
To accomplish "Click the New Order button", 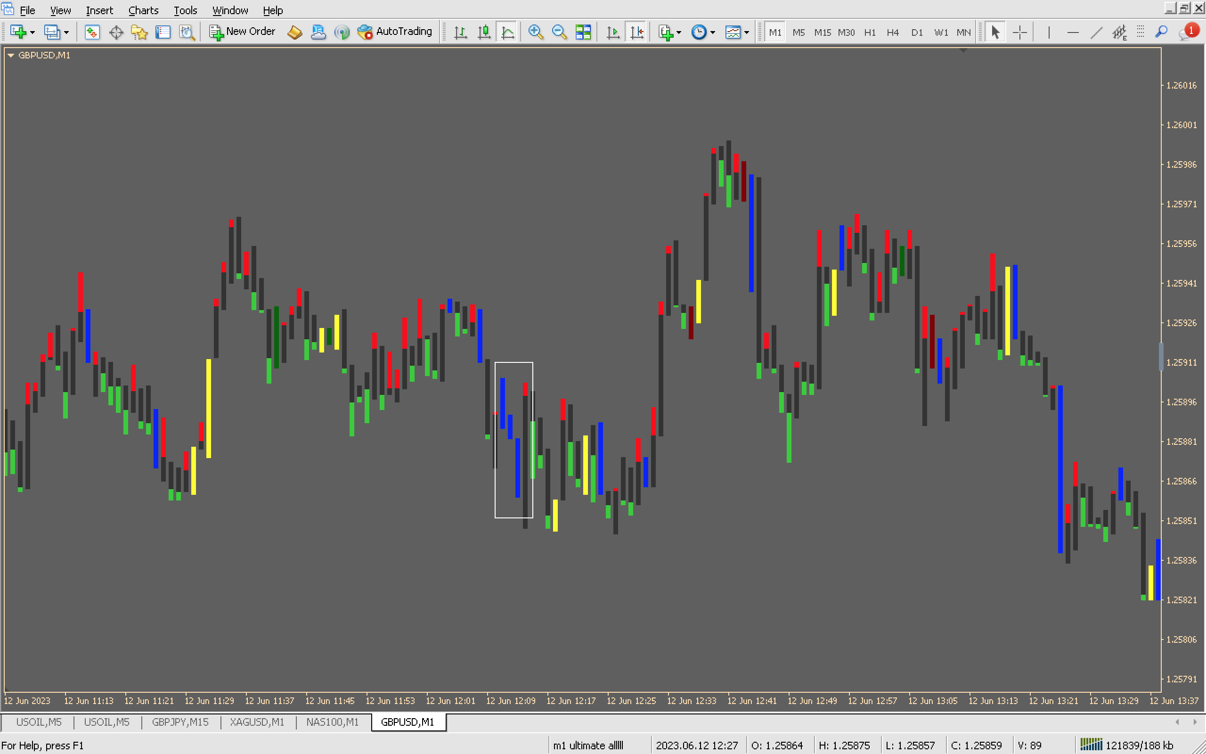I will click(242, 32).
